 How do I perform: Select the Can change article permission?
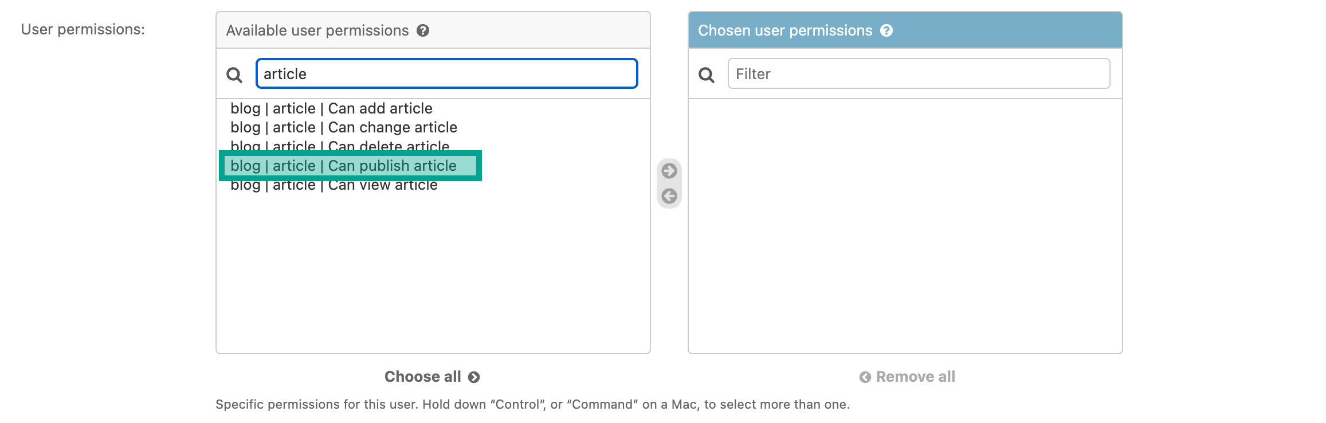pyautogui.click(x=343, y=127)
